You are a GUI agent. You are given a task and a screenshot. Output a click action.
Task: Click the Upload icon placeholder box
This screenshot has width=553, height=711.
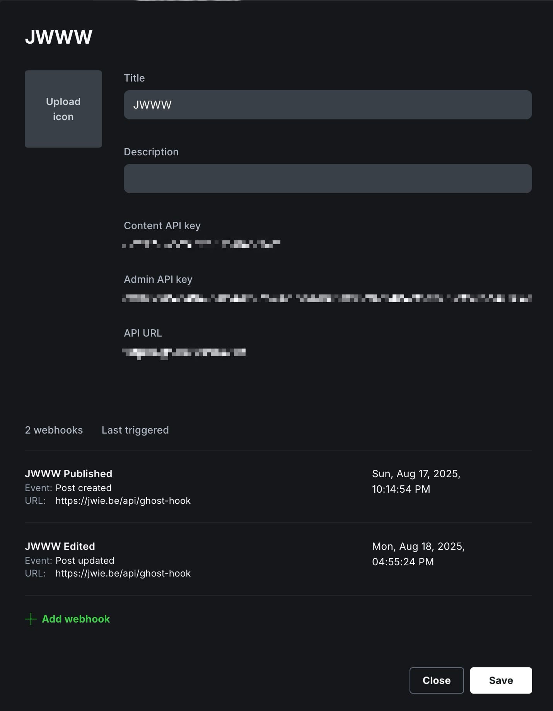(x=63, y=109)
